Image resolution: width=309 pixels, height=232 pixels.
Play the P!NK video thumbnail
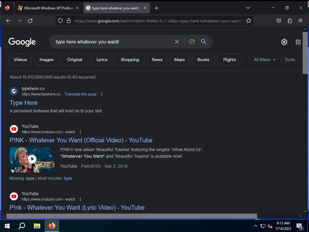32,160
